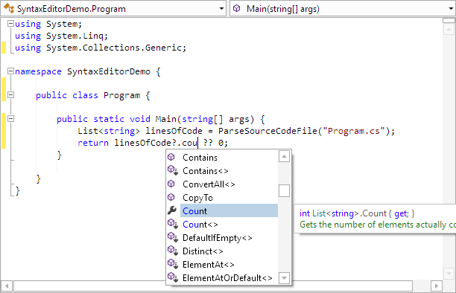Click the linesOfCode variable declaration
456x293 pixels.
tap(174, 131)
